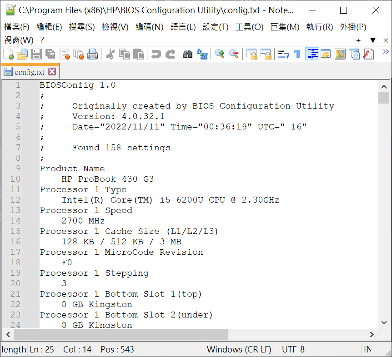Click the Cut scissors icon
The height and width of the screenshot is (357, 392).
pos(110,54)
